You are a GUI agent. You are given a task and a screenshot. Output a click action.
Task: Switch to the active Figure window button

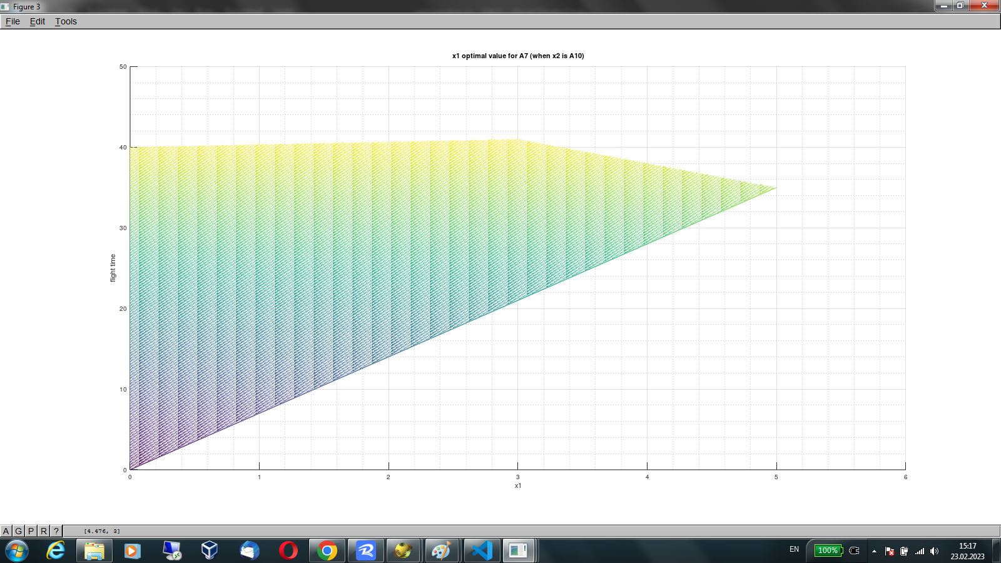519,551
